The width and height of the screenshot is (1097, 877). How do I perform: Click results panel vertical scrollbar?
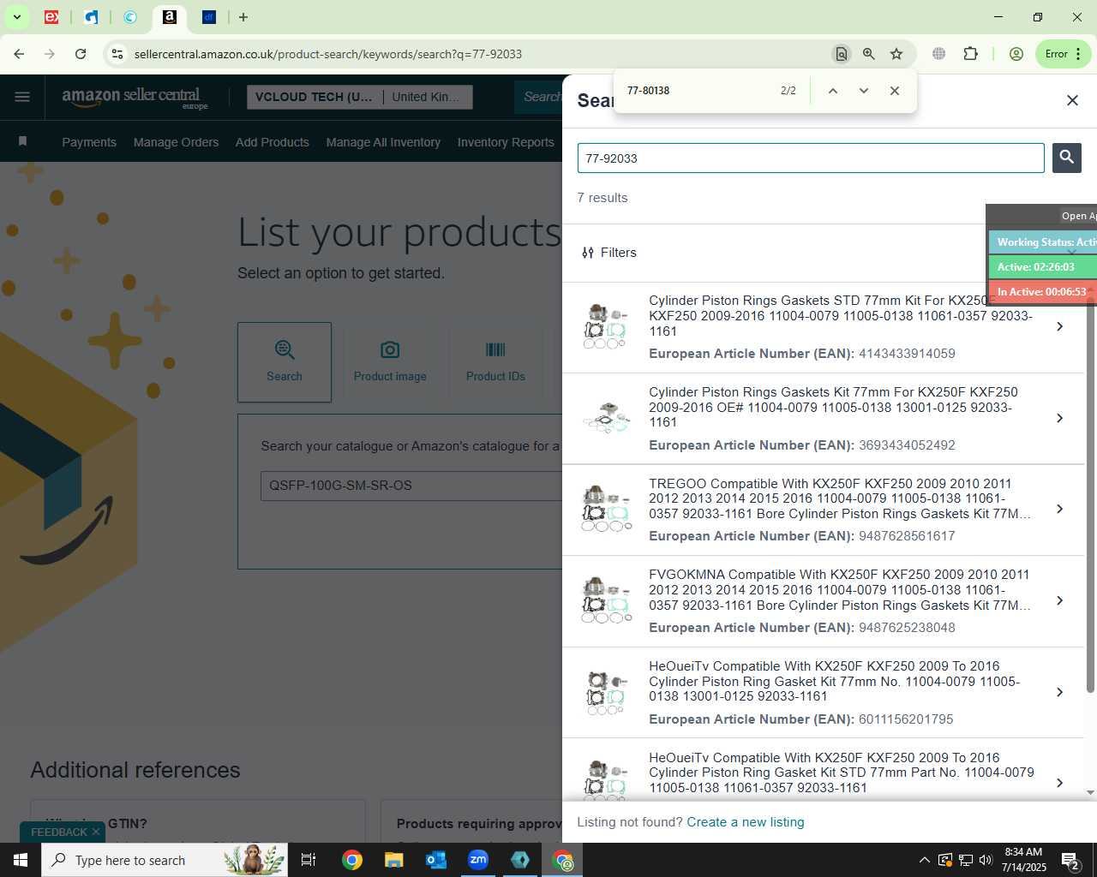(x=1090, y=497)
